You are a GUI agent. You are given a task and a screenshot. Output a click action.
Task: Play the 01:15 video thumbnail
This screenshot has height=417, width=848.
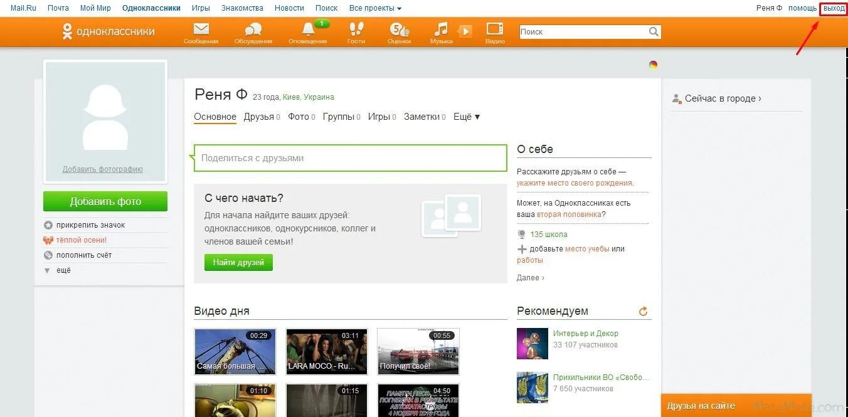click(327, 401)
